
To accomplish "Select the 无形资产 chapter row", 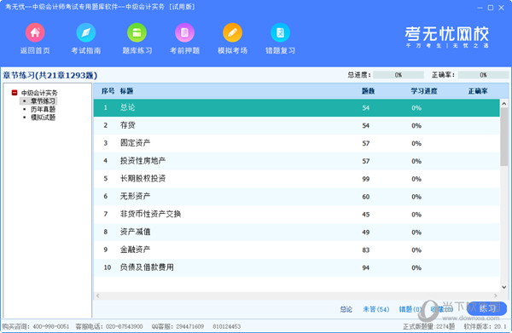I will [x=296, y=197].
